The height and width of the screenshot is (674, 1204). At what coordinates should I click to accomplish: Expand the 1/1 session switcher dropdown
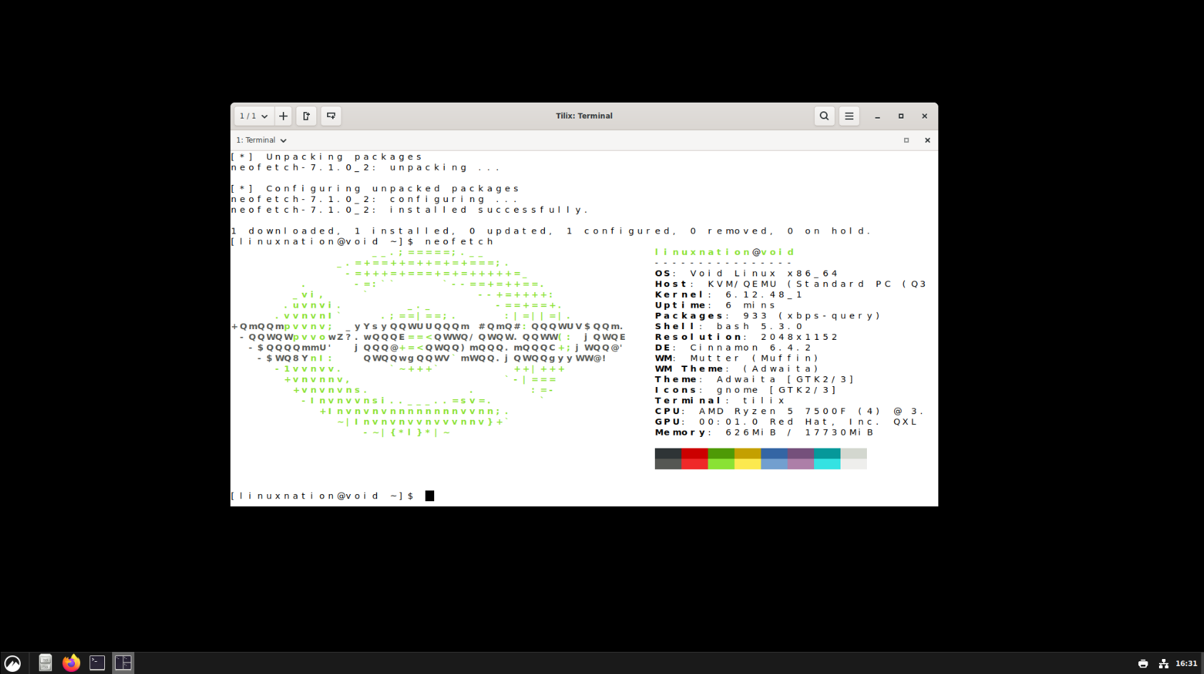click(254, 116)
